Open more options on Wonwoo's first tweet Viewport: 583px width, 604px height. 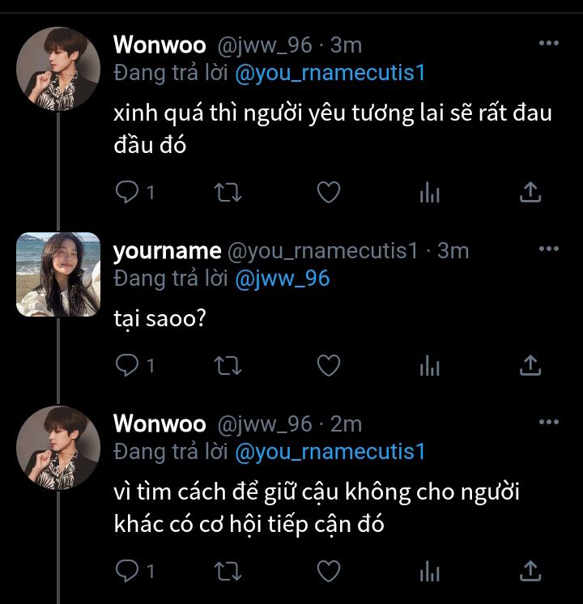[x=549, y=43]
